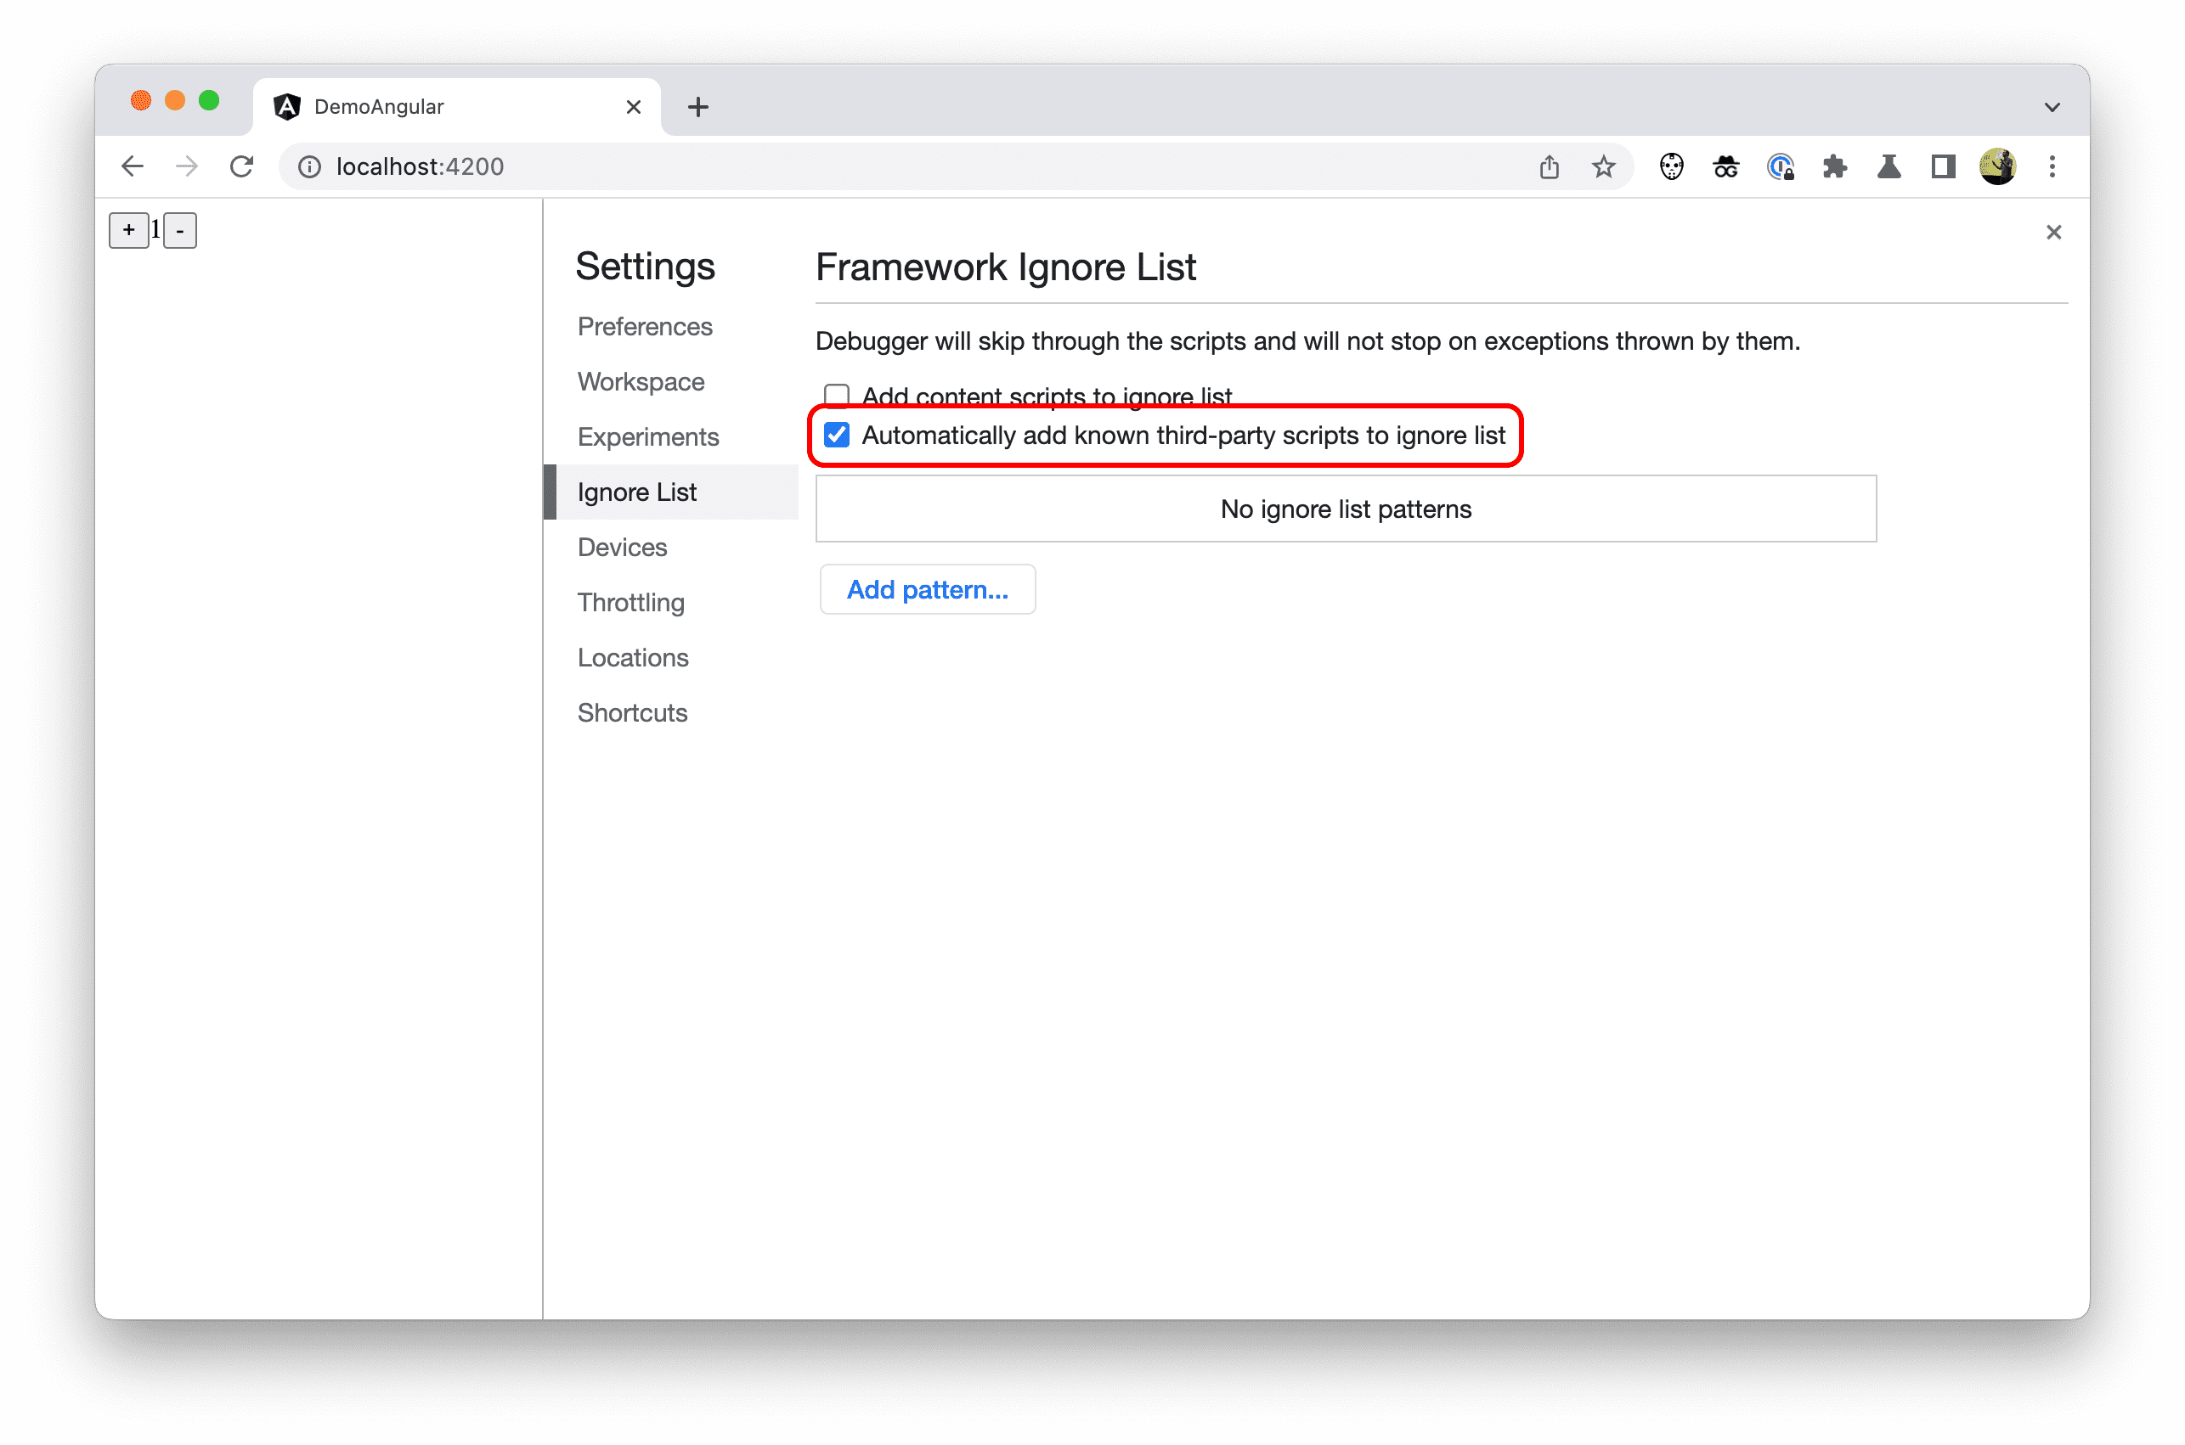Click the Throttling settings option

631,602
